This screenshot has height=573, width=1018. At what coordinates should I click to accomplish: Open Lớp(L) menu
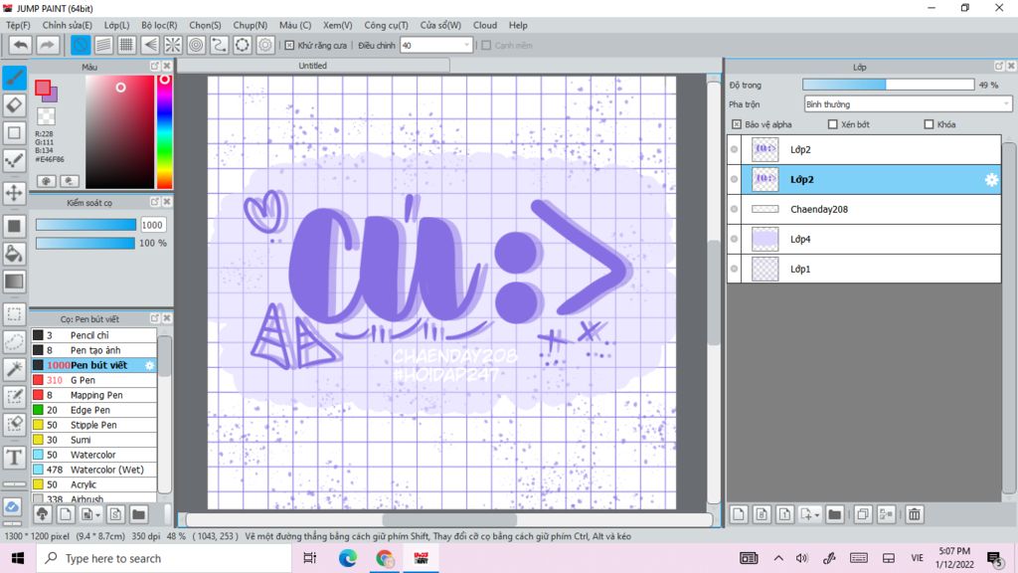point(116,25)
